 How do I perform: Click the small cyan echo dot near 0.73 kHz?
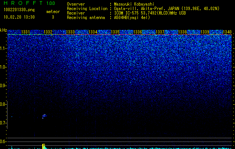point(12,117)
